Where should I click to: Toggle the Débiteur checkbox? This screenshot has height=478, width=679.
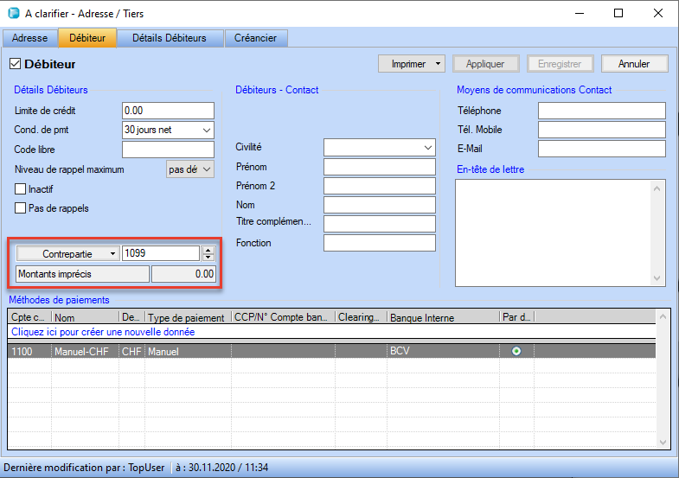[15, 64]
